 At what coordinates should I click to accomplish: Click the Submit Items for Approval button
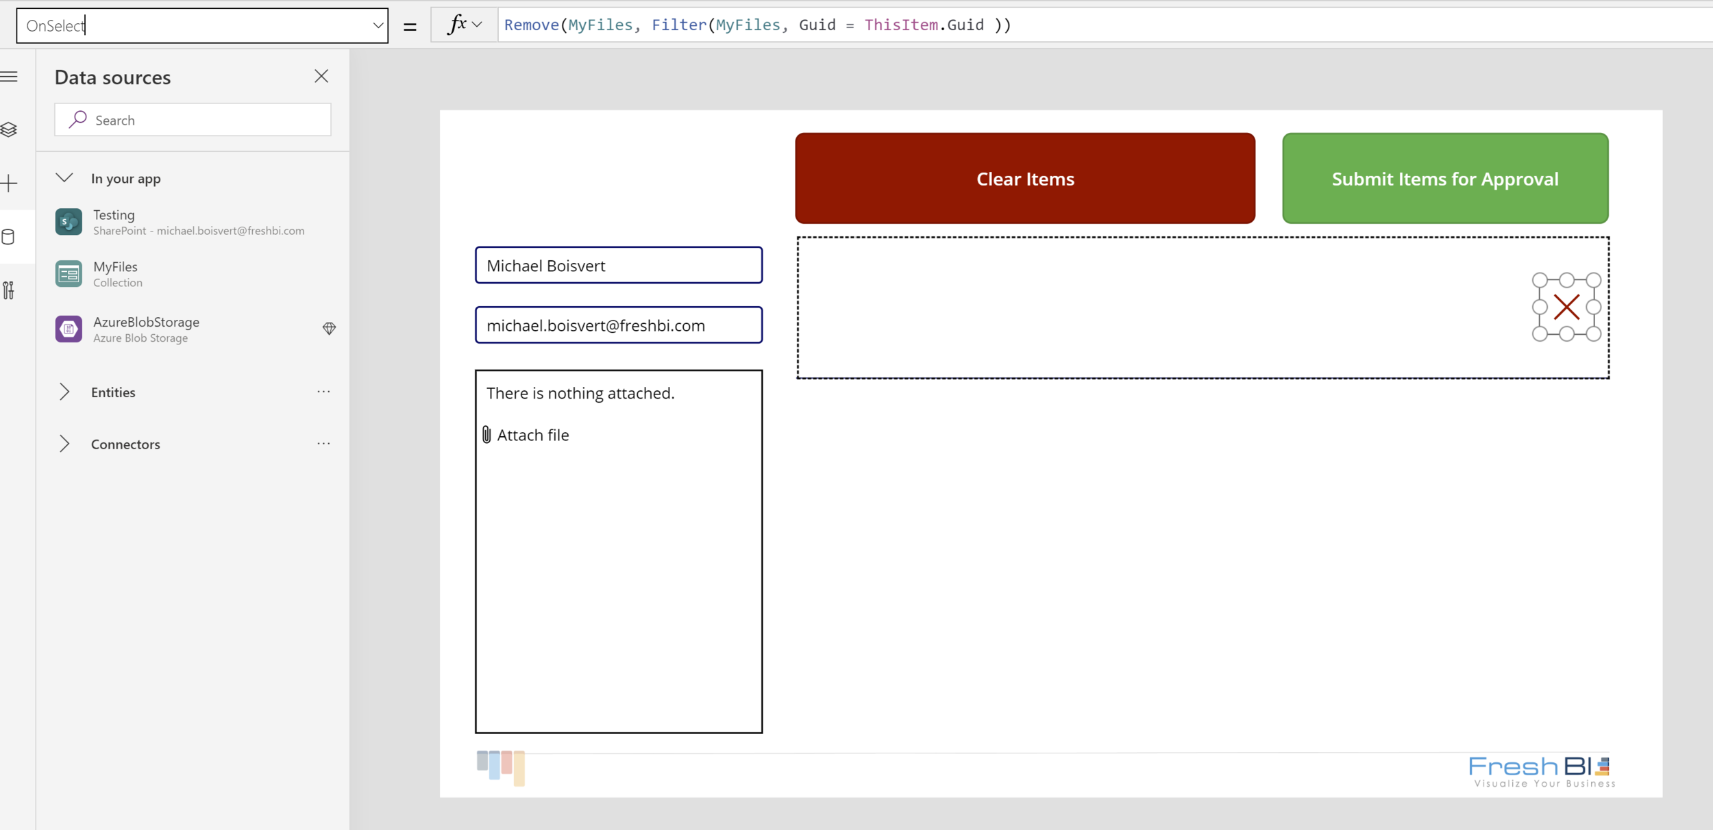click(x=1445, y=179)
